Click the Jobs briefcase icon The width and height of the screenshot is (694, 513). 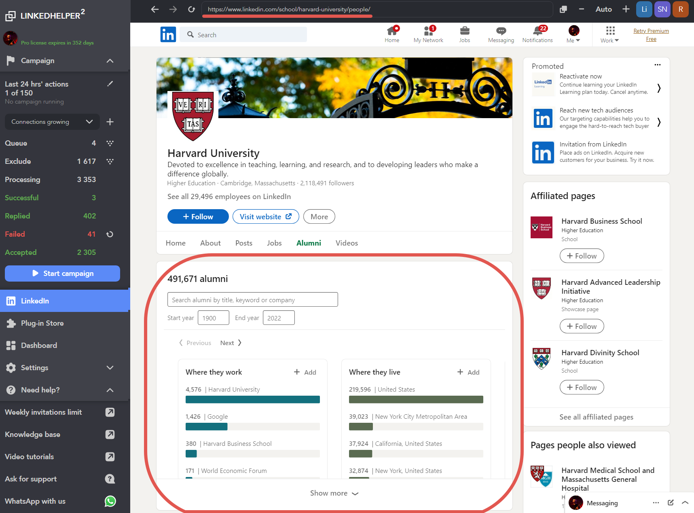pos(464,31)
